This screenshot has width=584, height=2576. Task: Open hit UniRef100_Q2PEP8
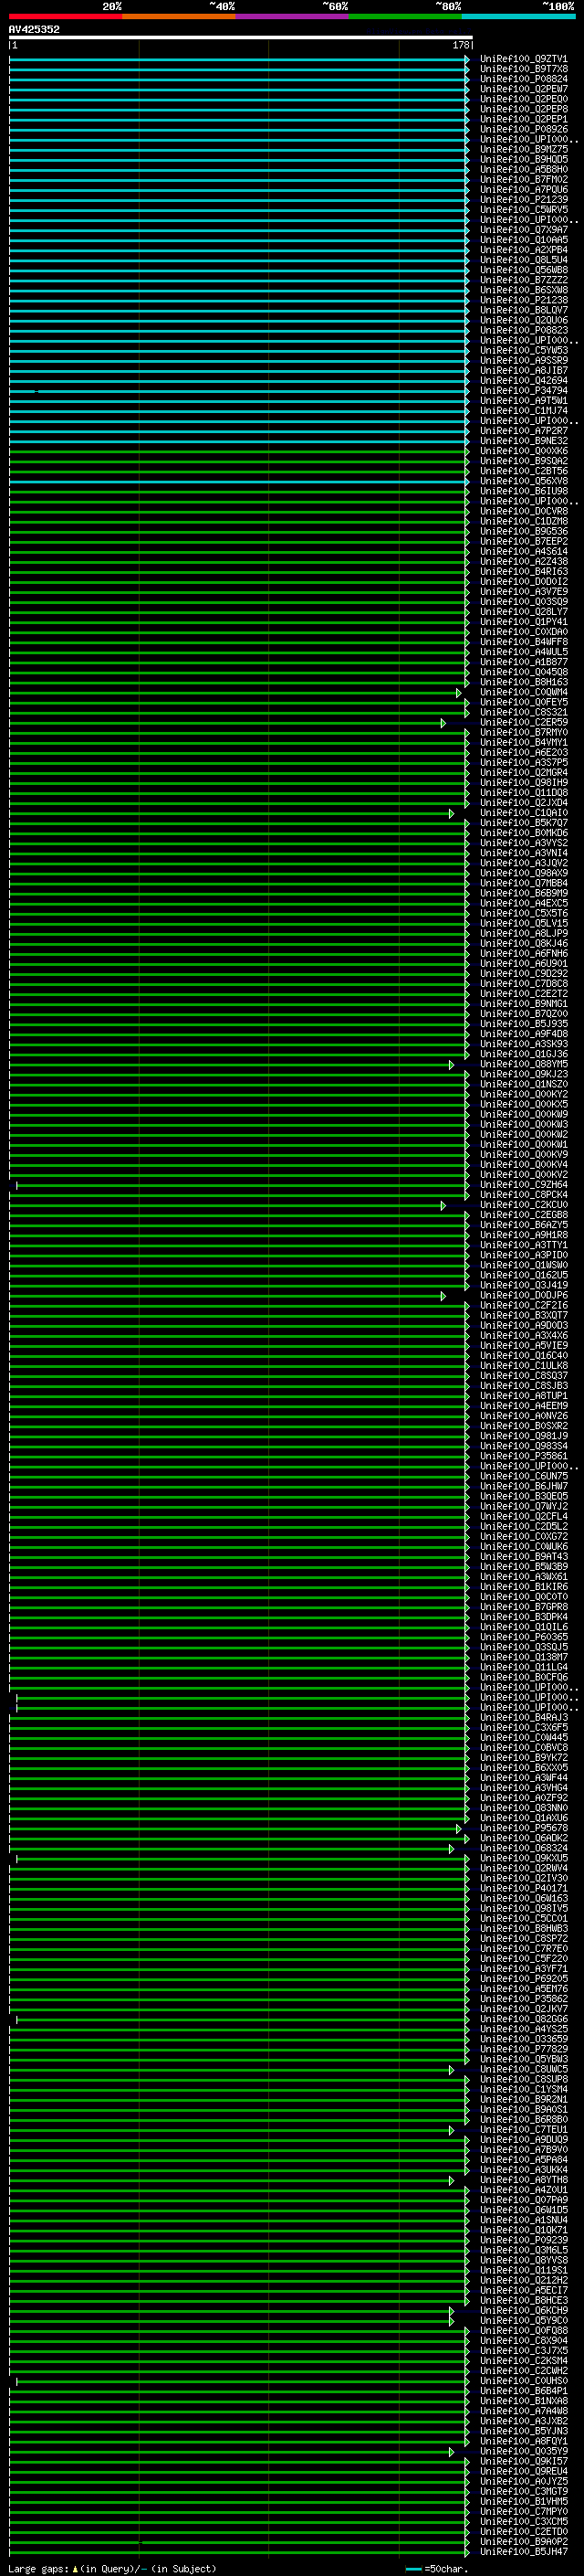[524, 109]
